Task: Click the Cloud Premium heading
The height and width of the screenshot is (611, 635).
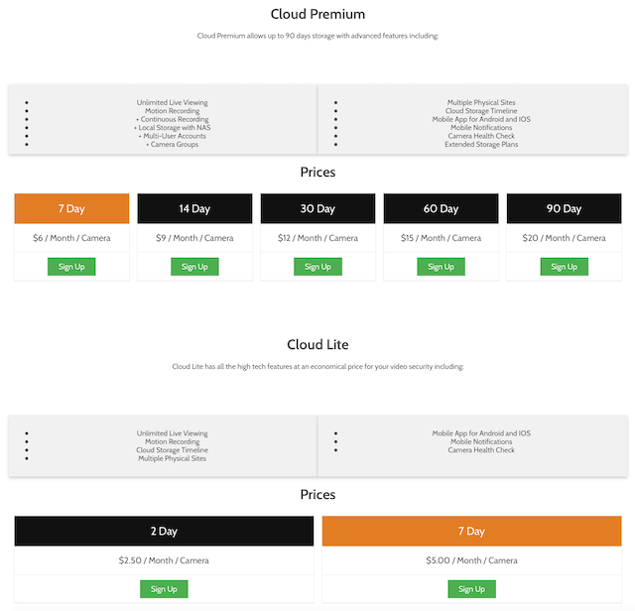Action: tap(317, 15)
